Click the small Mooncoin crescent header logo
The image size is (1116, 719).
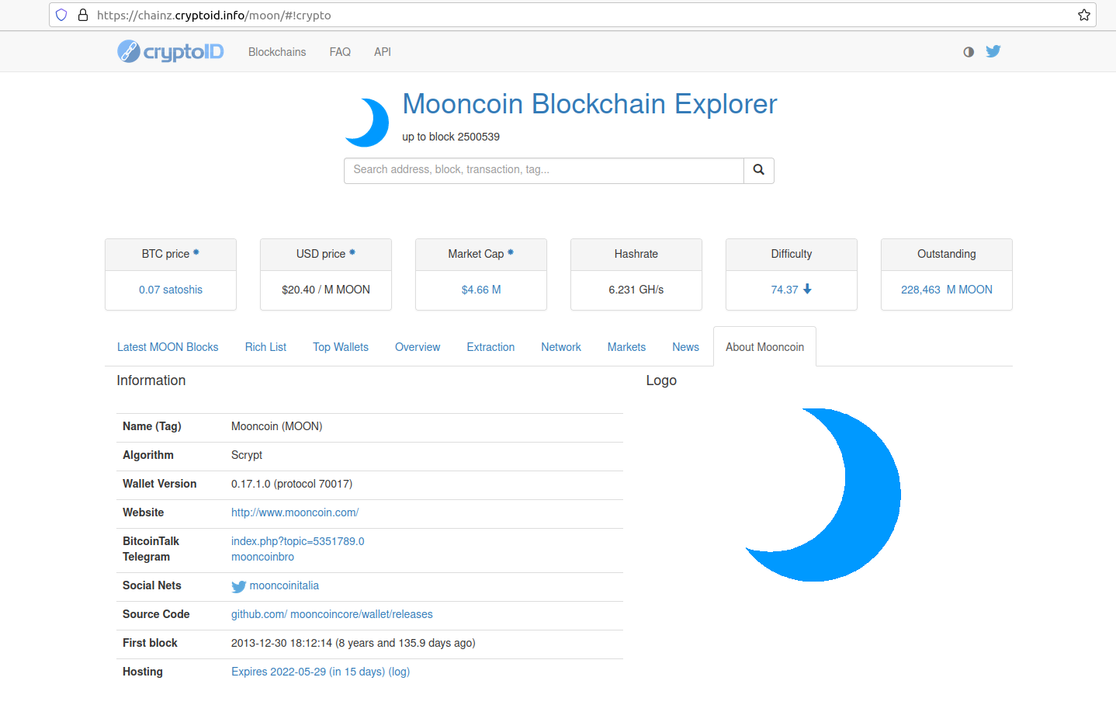click(368, 122)
